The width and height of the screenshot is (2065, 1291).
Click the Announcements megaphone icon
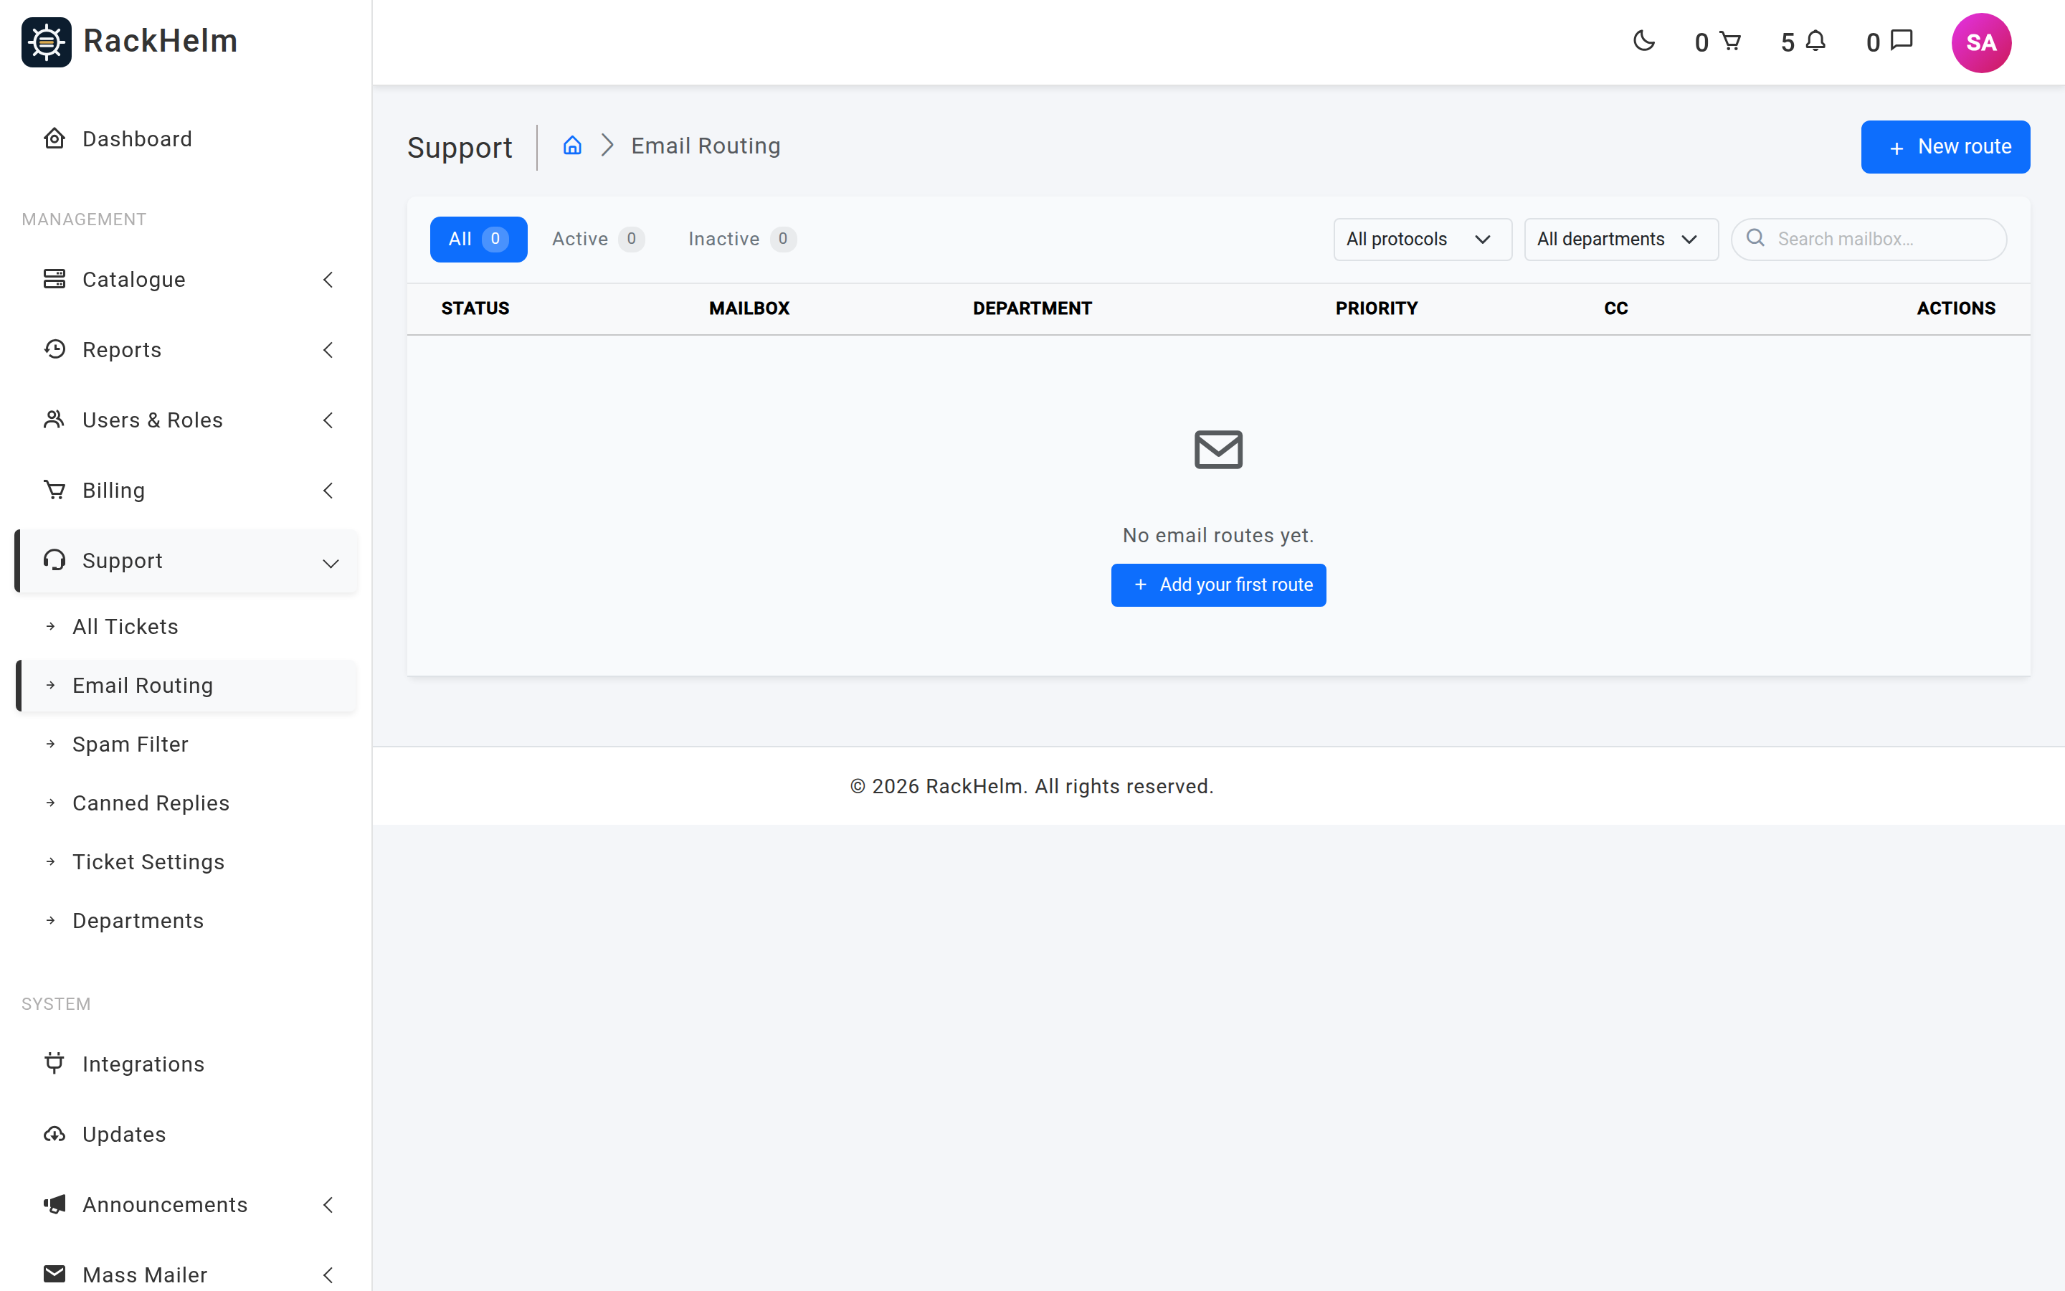54,1204
